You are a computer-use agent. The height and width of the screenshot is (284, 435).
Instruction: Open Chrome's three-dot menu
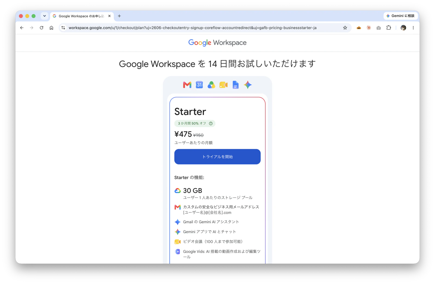[x=413, y=28]
